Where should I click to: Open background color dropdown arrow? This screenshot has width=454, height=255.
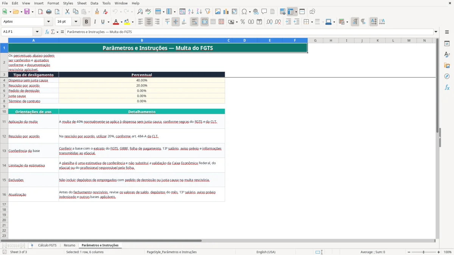pos(132,22)
